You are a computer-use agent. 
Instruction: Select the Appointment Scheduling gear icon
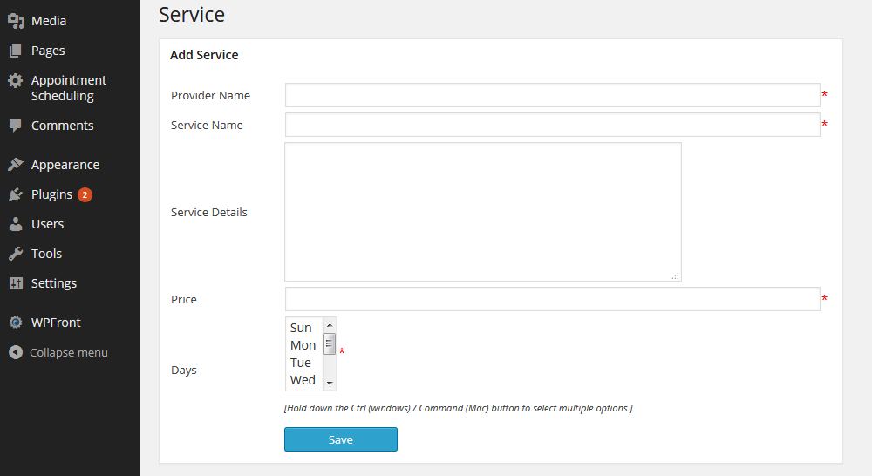coord(16,80)
